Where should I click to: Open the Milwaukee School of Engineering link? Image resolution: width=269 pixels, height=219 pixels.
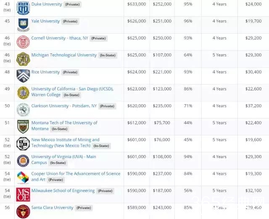tap(63, 190)
